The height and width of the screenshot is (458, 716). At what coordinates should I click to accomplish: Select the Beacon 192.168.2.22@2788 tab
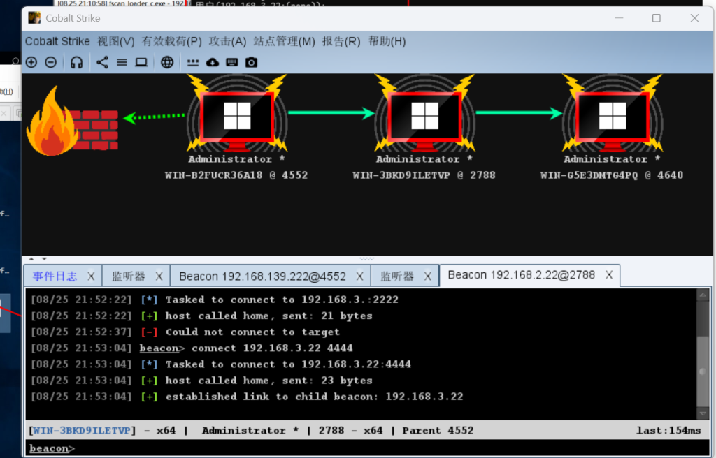(522, 275)
